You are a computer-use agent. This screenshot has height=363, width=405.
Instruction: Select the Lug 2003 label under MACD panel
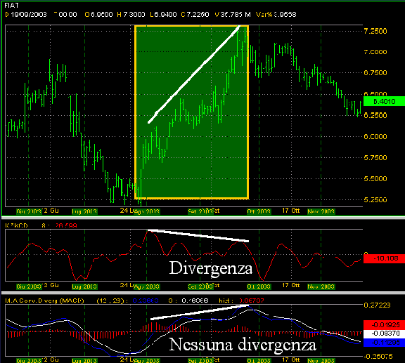coord(84,360)
